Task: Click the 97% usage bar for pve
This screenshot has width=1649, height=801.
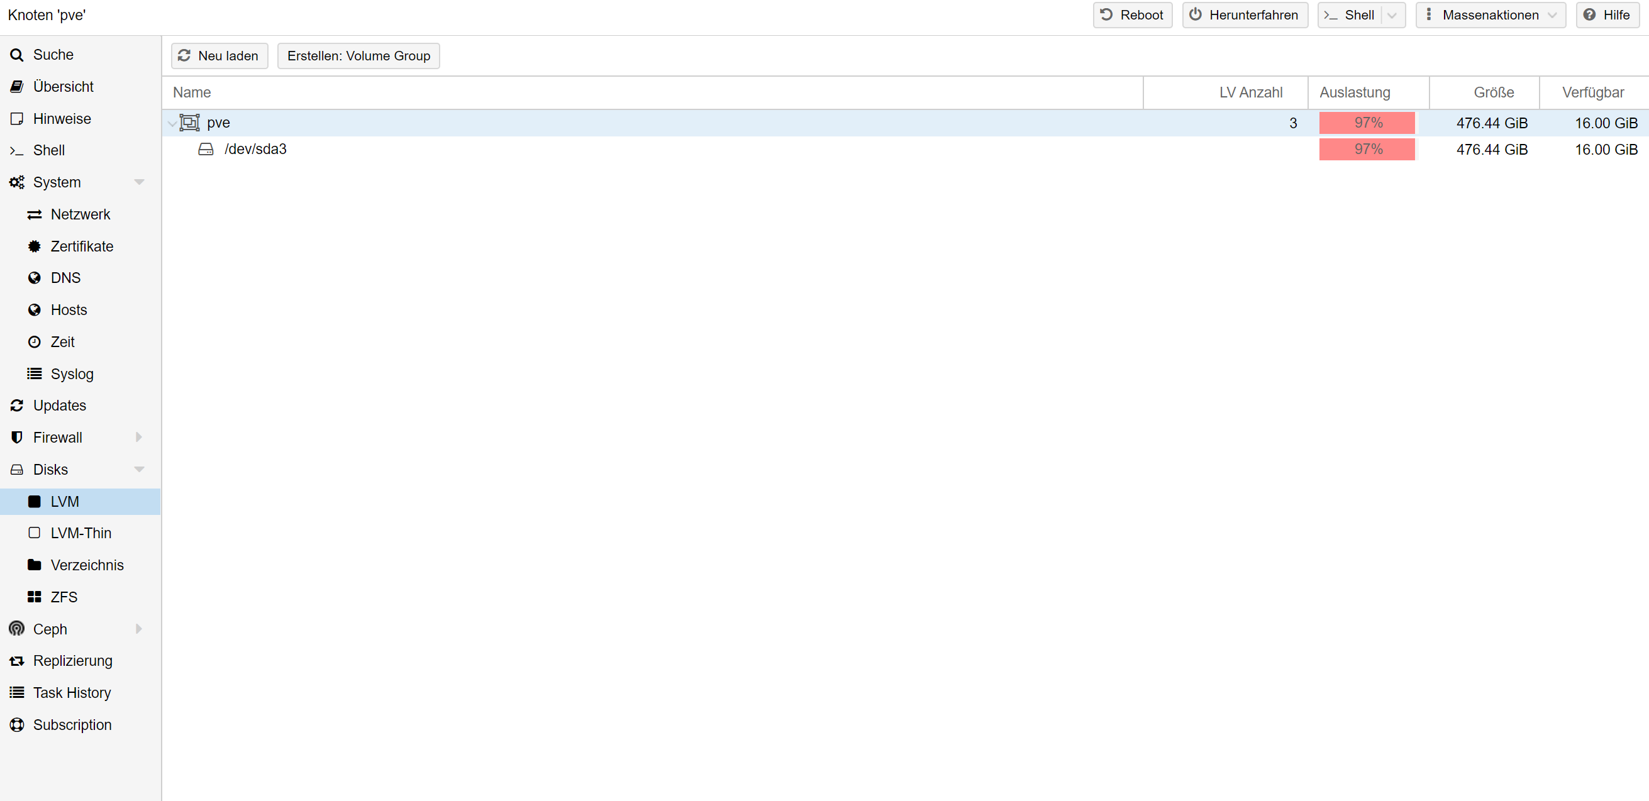Action: click(1367, 123)
